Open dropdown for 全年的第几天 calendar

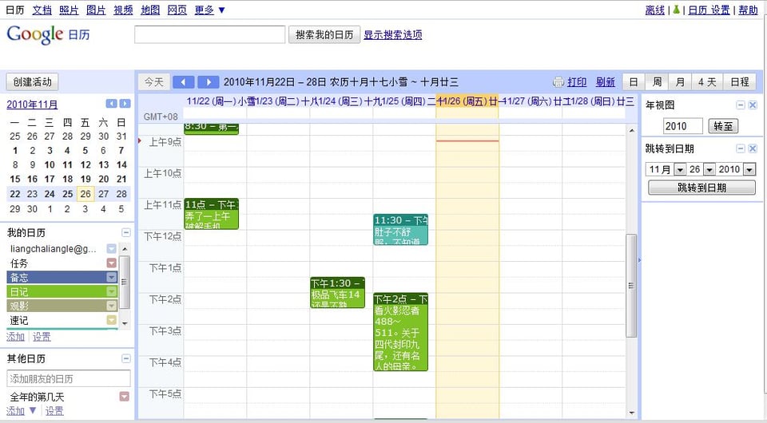[x=125, y=396]
